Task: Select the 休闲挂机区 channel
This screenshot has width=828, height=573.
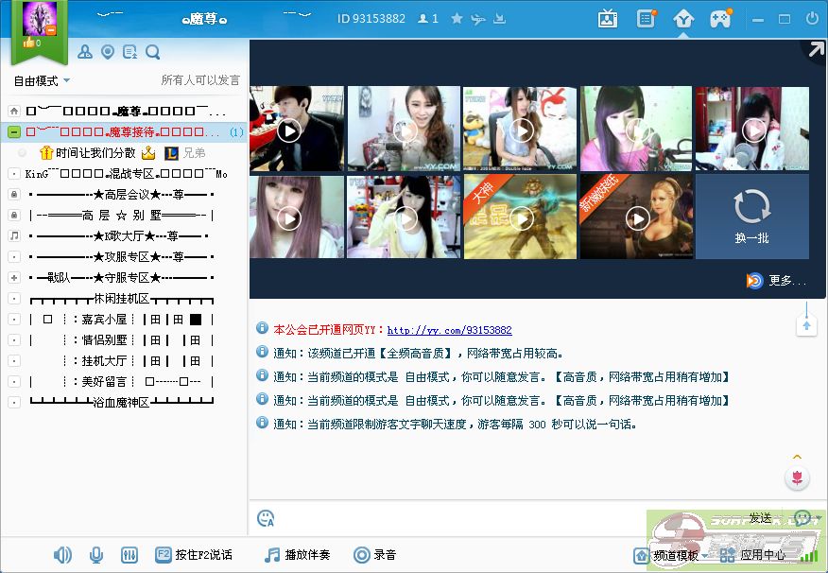Action: coord(121,299)
